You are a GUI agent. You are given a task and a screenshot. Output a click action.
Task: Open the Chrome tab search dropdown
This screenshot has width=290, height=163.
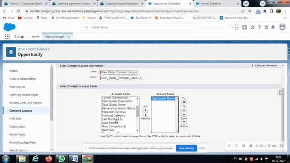(262, 4)
